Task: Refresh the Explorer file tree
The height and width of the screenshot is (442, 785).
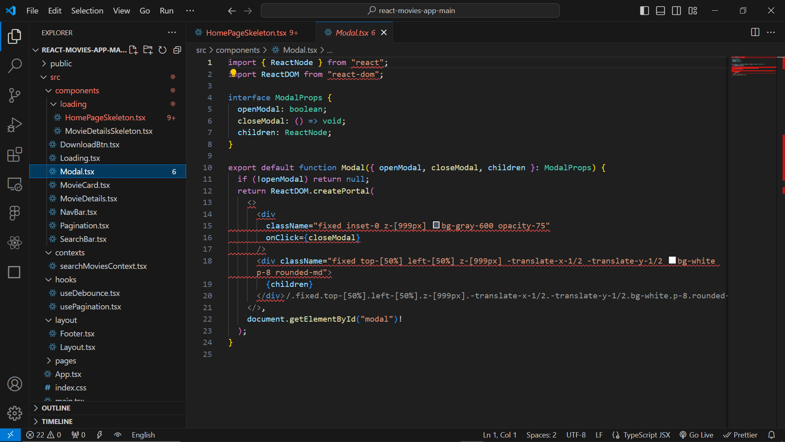Action: coord(162,50)
